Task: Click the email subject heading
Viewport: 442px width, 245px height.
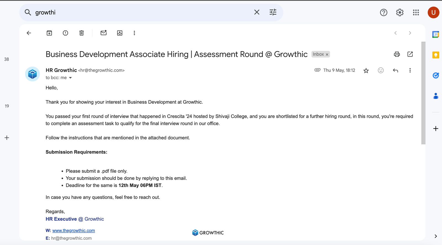Action: [x=177, y=54]
